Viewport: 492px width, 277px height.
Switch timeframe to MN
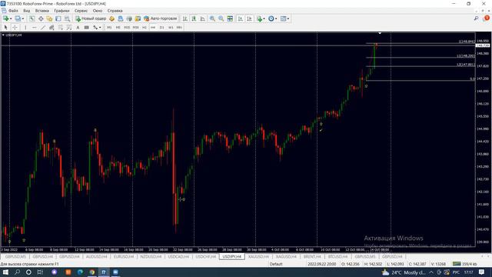click(x=179, y=28)
